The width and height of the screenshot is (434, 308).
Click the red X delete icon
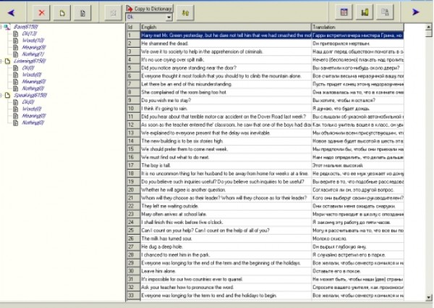click(x=42, y=12)
